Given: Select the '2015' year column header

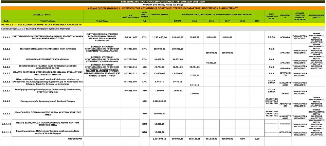Looking at the screenshot, I should click(x=194, y=21).
